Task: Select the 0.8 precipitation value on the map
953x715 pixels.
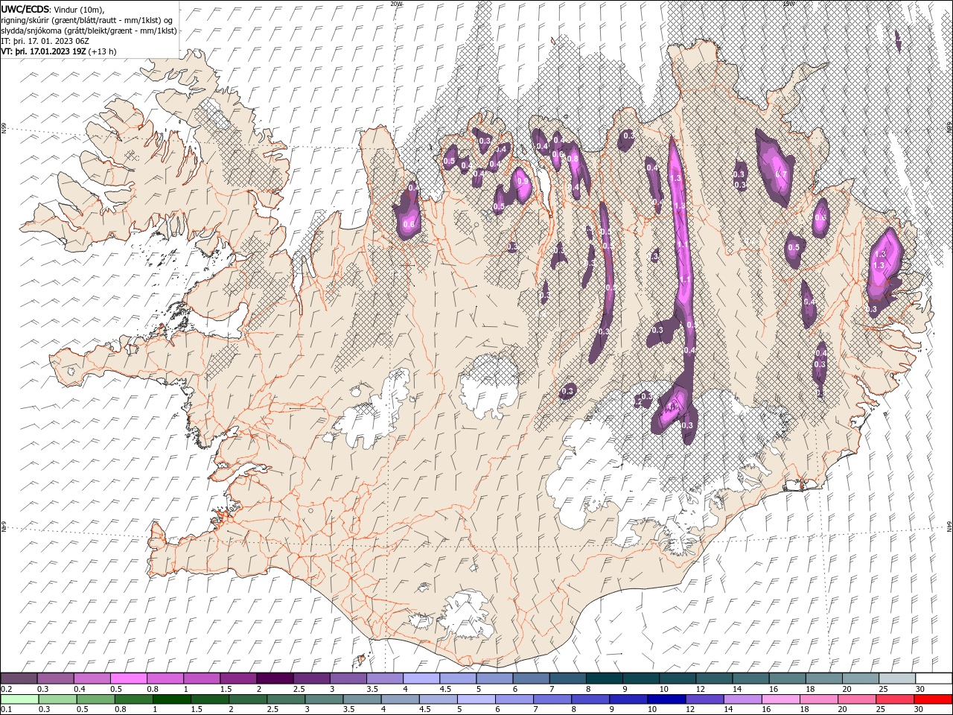Action: (x=573, y=158)
